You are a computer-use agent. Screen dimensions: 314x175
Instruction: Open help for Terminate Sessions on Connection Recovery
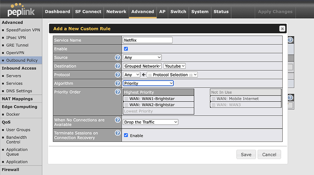[x=117, y=133]
